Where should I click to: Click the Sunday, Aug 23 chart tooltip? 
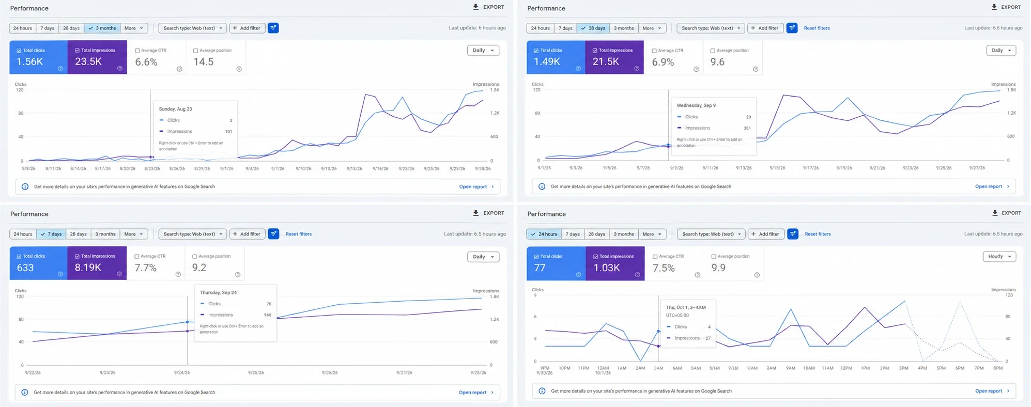(x=195, y=129)
